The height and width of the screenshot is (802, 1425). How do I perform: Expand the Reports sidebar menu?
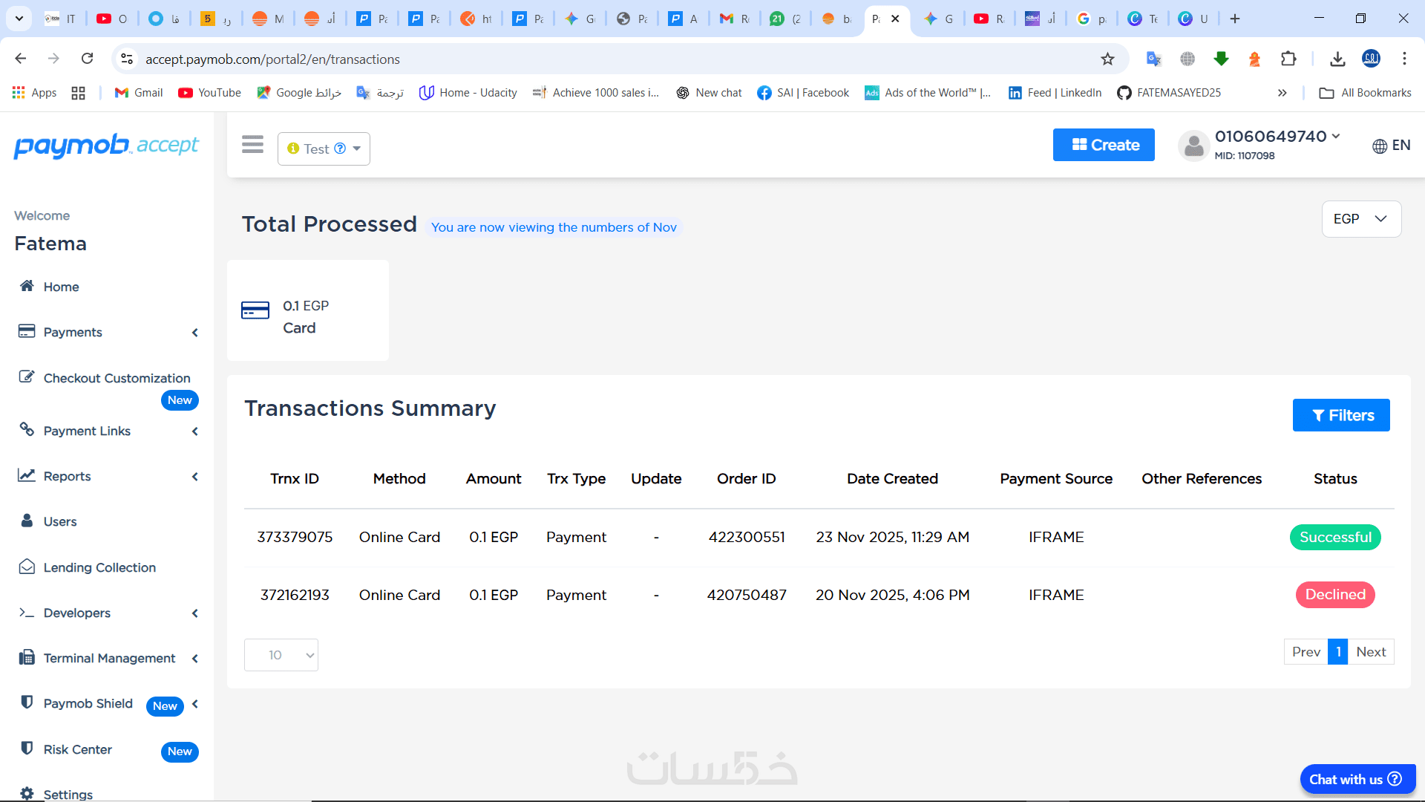point(68,476)
